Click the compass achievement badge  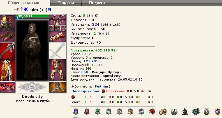pos(163,112)
